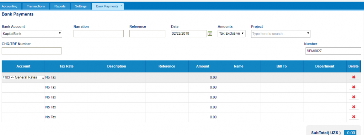
Task: Remove the third row using red X
Action: tap(354, 97)
